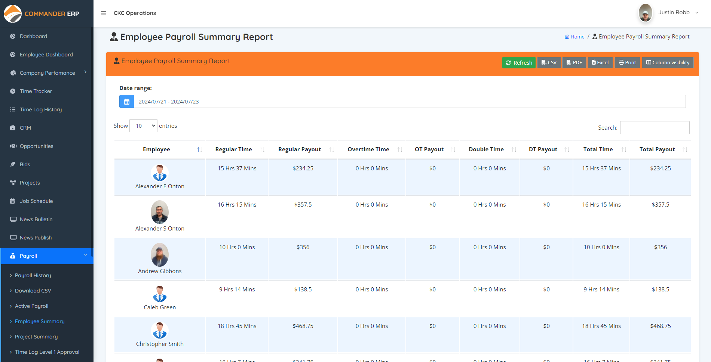Click the Time Log History list icon
711x362 pixels.
pyautogui.click(x=13, y=109)
